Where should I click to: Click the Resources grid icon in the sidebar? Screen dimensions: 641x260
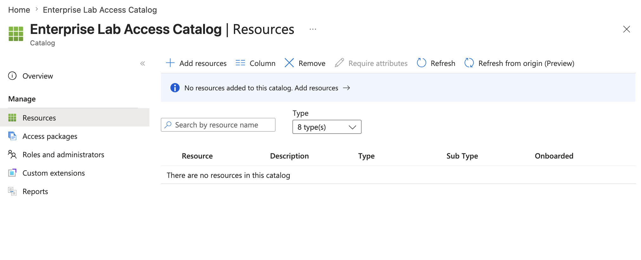pos(12,118)
